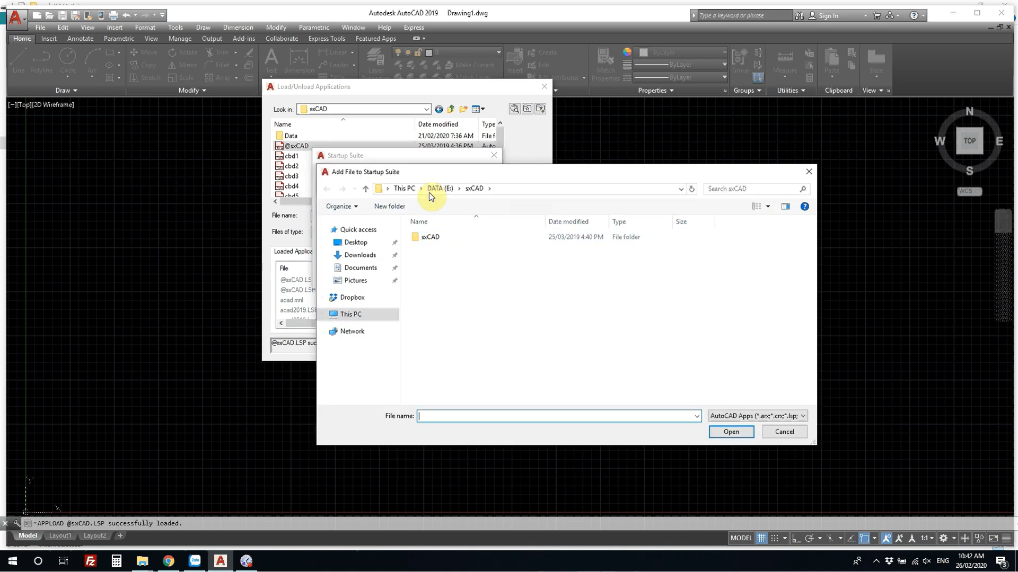Click Up one level icon in Load/Unload Applications
The height and width of the screenshot is (572, 1018).
[x=451, y=109]
